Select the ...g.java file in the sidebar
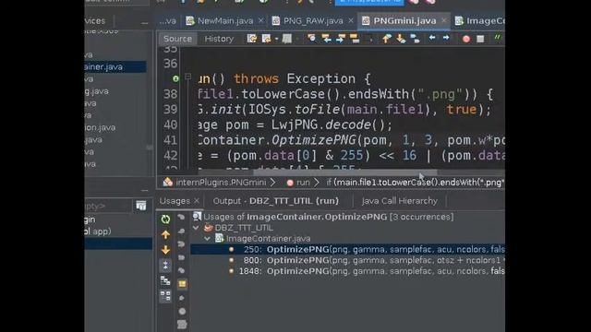The image size is (591, 332). [96, 91]
